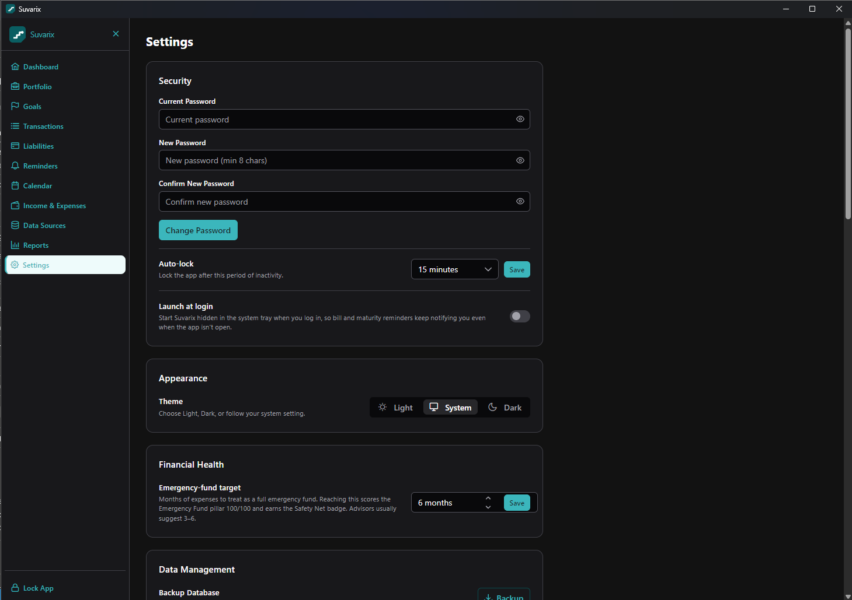The height and width of the screenshot is (600, 852).
Task: Select the Dark theme option
Action: pos(505,407)
